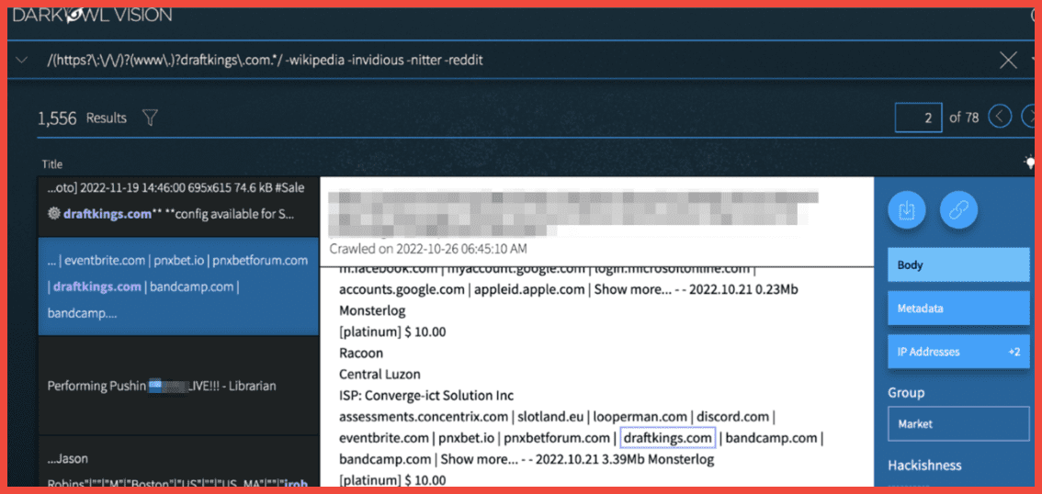Open the Performing Pushin Librarian result
This screenshot has width=1042, height=494.
coord(179,386)
